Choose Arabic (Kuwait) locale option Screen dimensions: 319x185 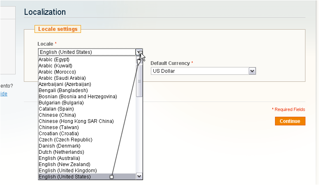55,66
